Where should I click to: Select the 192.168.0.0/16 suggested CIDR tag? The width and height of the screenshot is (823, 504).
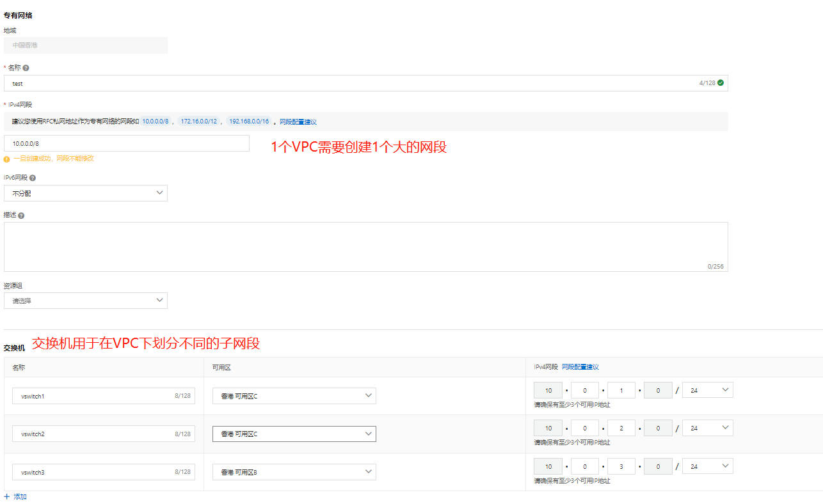[x=249, y=122]
